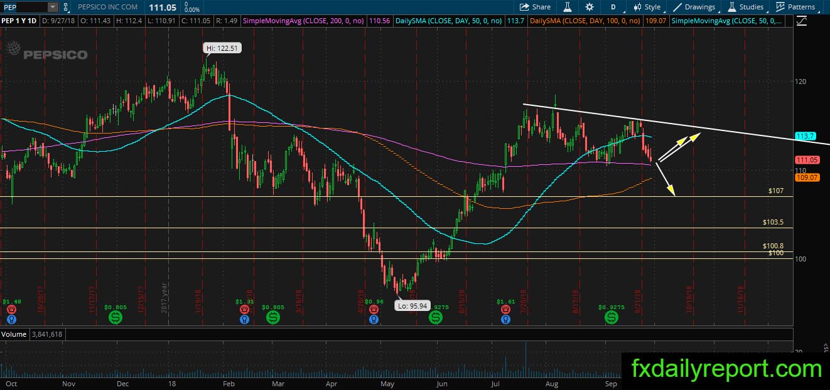Open the flask test-tube icon in toolbar

(x=567, y=7)
